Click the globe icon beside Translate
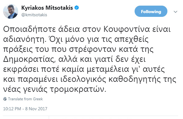183x119 pixels. [5, 99]
